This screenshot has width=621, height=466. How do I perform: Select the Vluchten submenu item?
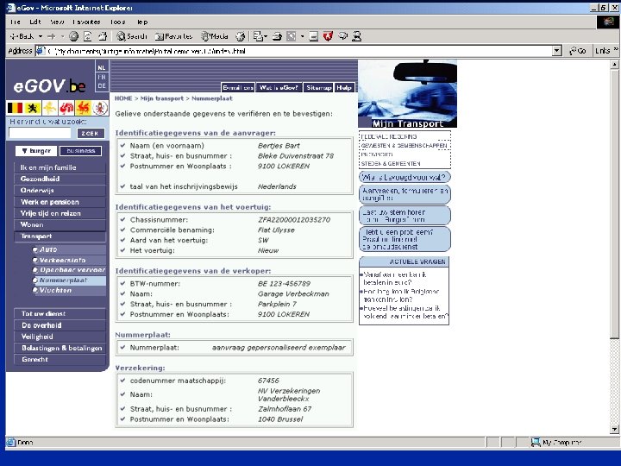(x=69, y=291)
